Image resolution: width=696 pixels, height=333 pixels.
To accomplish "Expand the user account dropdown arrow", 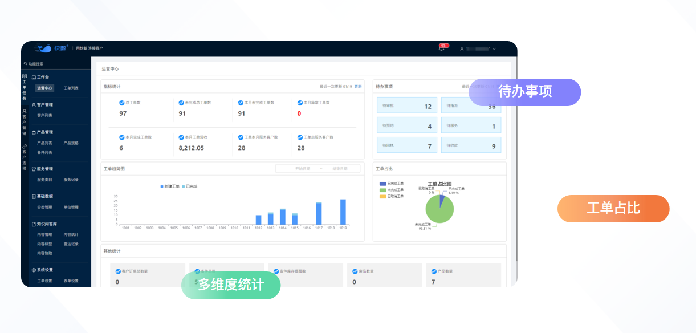I will click(494, 49).
